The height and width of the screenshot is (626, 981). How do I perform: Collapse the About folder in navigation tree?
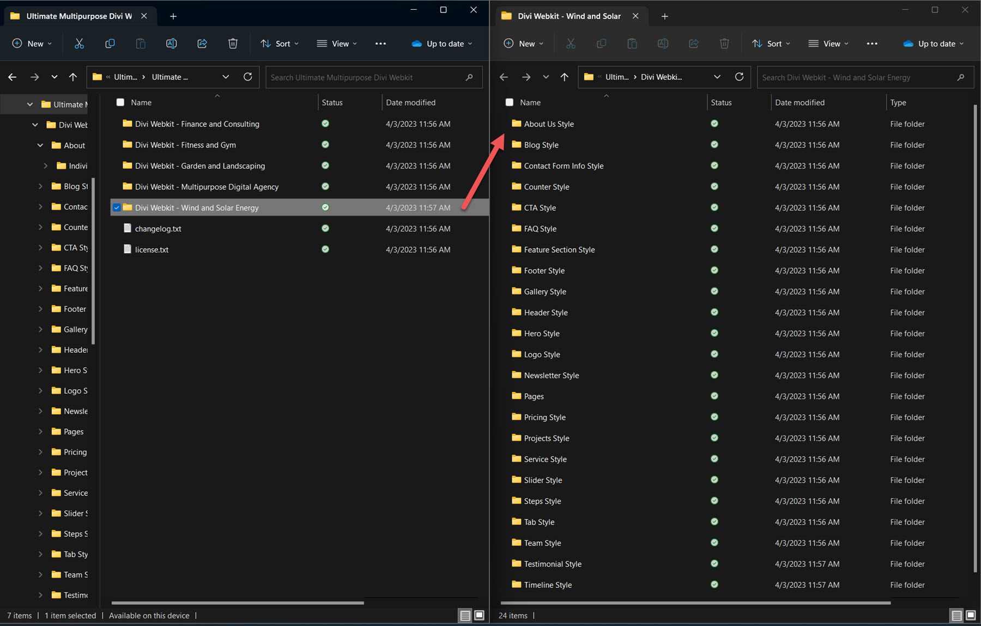39,145
